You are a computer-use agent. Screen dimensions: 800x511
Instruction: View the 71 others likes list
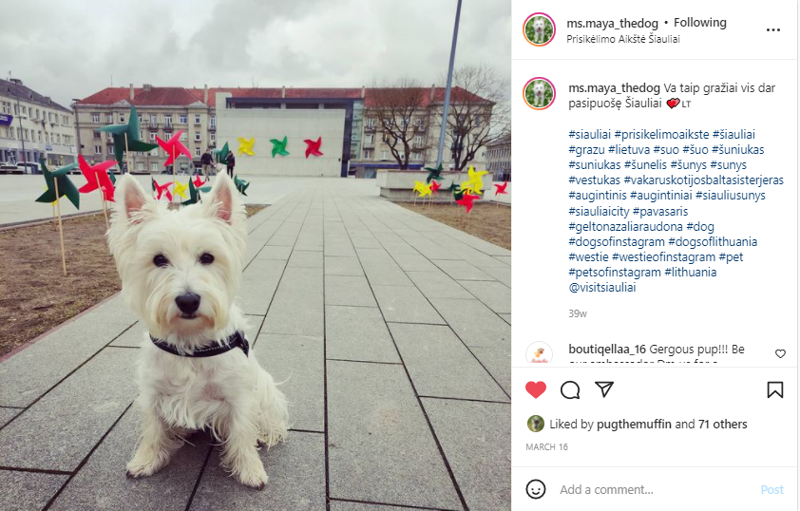[x=722, y=425]
